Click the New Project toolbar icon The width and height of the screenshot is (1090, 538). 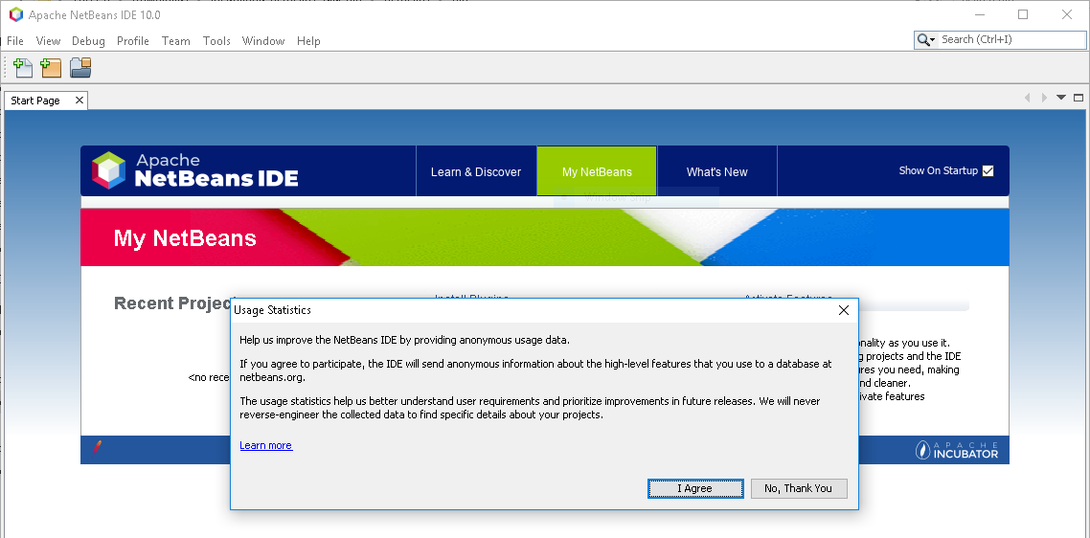[x=51, y=67]
